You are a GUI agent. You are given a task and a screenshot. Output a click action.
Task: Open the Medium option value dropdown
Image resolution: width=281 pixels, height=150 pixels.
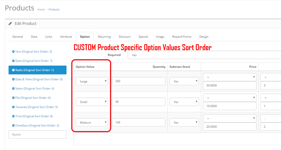click(x=92, y=122)
